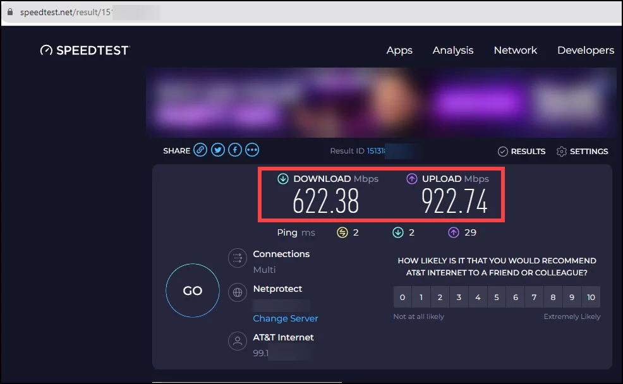The height and width of the screenshot is (384, 623).
Task: Rate recommendation as 4
Action: (x=478, y=297)
